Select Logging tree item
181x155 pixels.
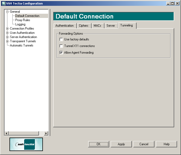click(x=20, y=24)
